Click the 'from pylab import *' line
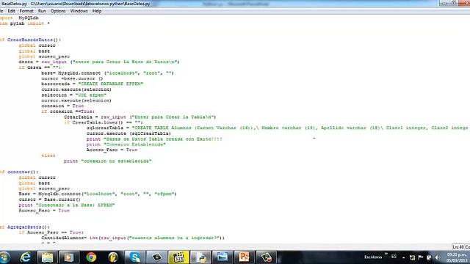Viewport: 470px width, 264px height. click(x=24, y=23)
